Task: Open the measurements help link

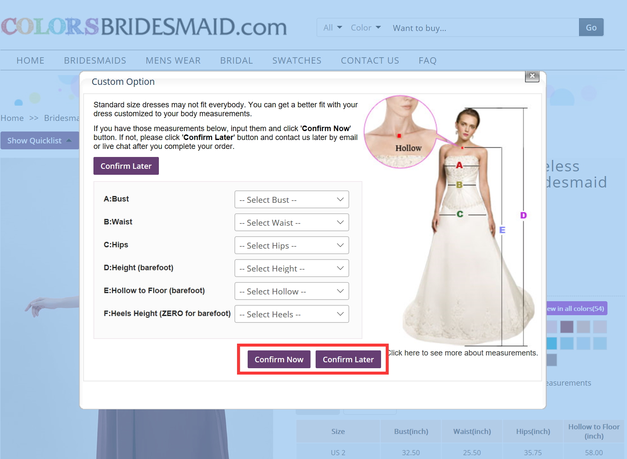Action: point(463,353)
